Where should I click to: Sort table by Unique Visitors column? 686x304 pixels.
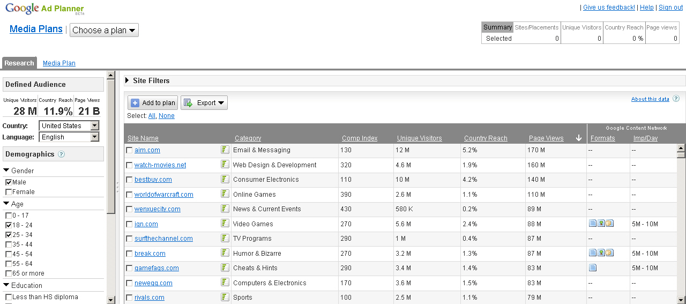tap(420, 138)
